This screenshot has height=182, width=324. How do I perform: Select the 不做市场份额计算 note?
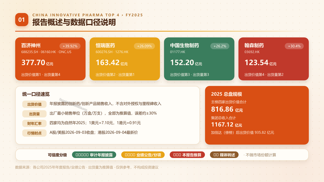coord(260,155)
